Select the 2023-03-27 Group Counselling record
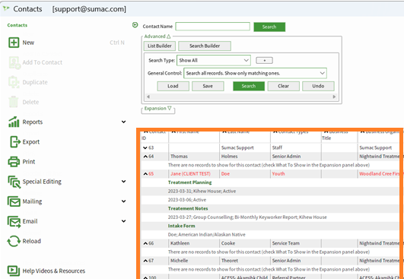 click(247, 217)
